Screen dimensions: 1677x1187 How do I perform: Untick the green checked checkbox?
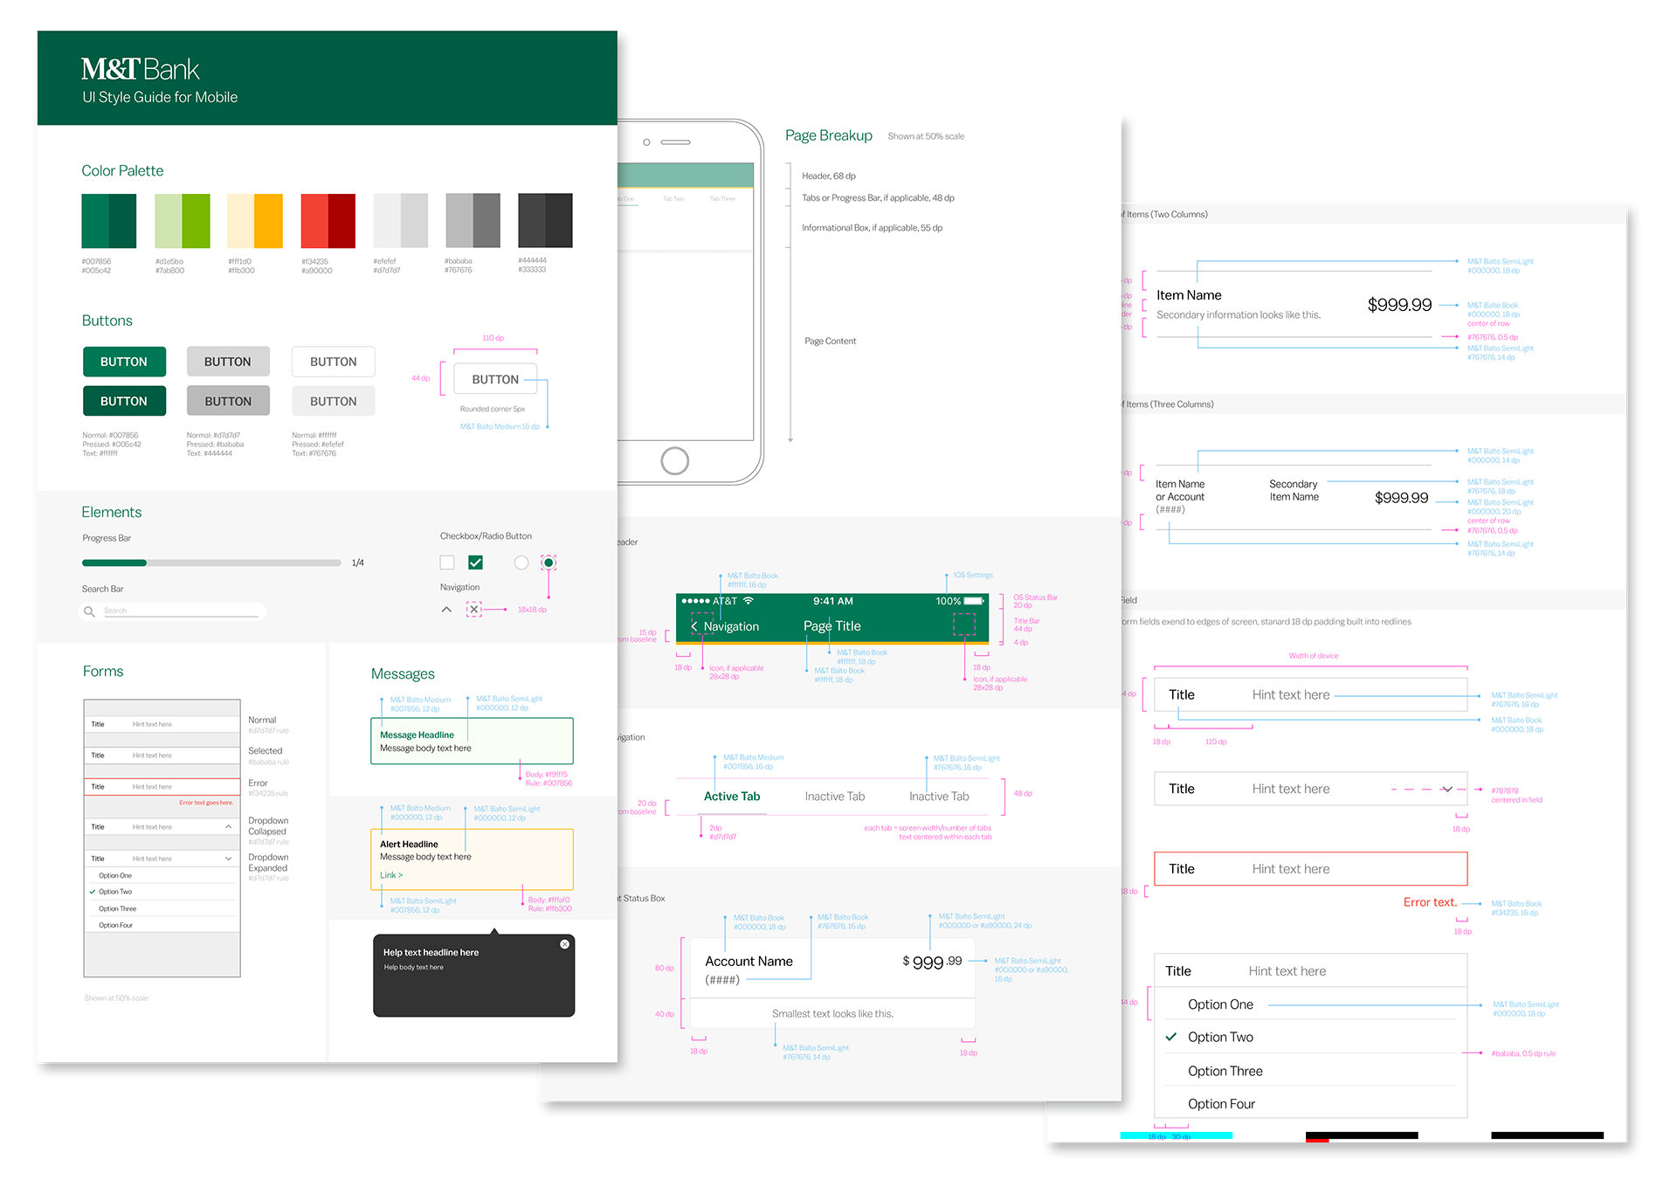click(x=475, y=562)
